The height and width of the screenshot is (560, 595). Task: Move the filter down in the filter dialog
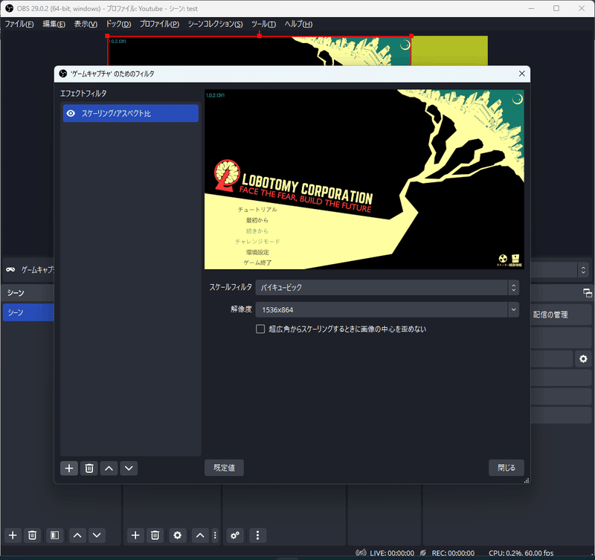[129, 469]
